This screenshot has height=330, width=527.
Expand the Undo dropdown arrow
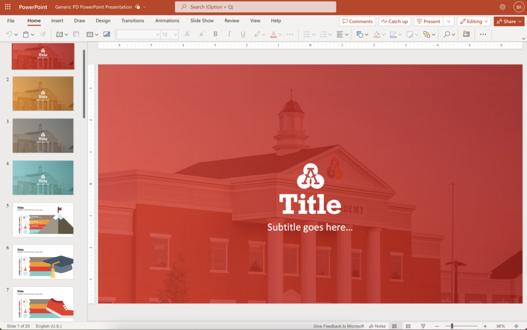[x=16, y=34]
